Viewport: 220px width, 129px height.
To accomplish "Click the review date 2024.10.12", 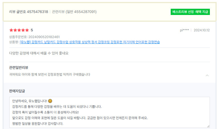I will (x=202, y=30).
